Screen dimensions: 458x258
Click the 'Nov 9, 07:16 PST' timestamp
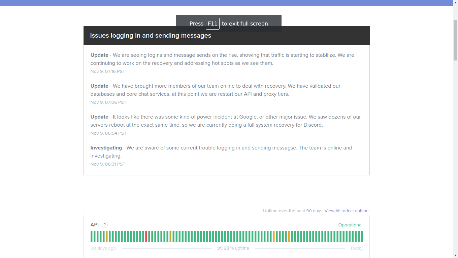pos(108,72)
